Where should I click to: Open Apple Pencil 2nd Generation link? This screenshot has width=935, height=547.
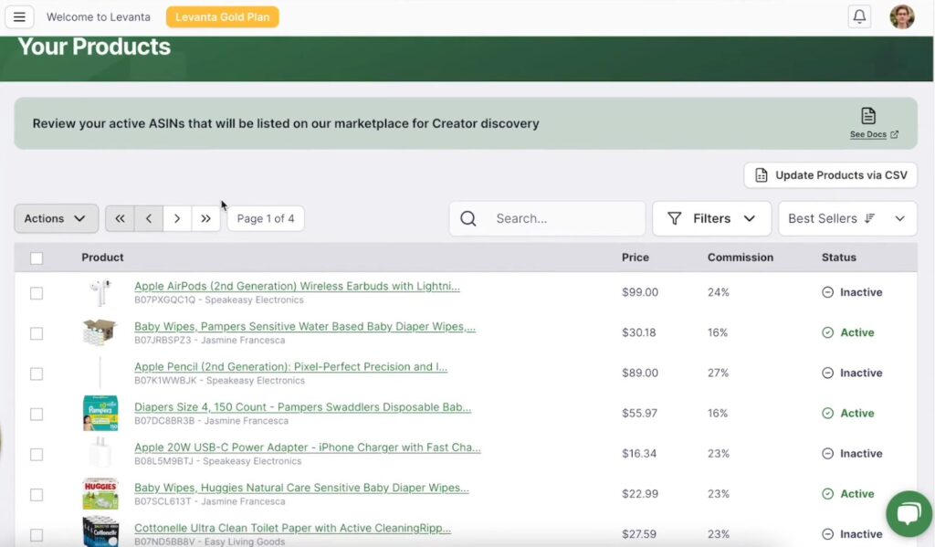[x=290, y=366]
